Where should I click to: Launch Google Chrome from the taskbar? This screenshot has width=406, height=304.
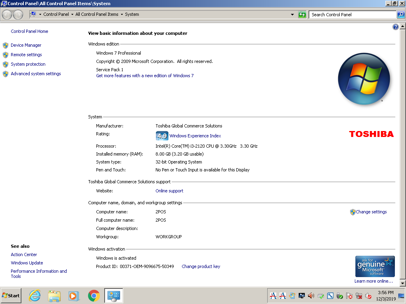pos(94,296)
